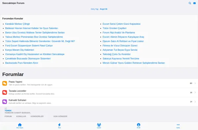
Task: Click the Kayıt Ol register link
Action: pos(104,9)
